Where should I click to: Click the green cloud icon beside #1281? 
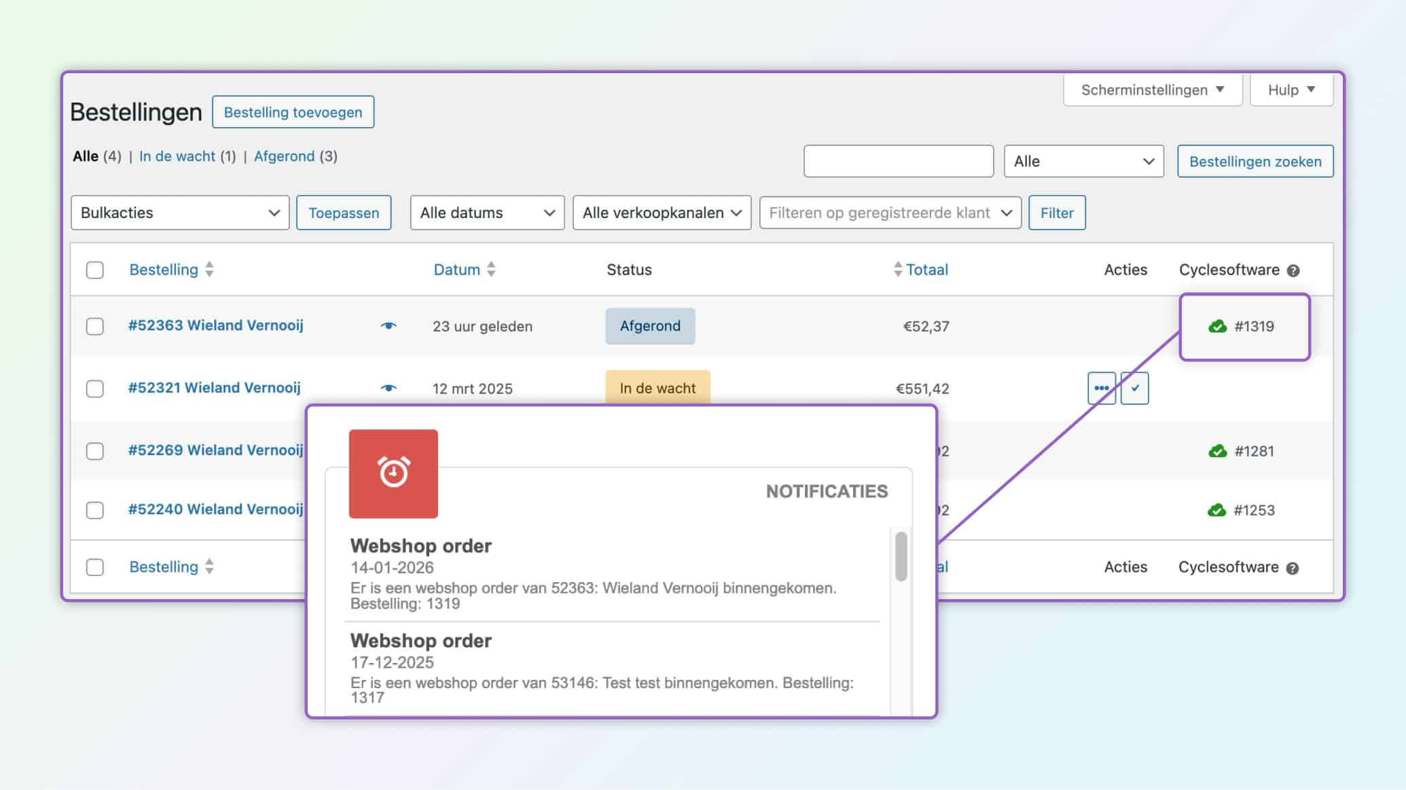(x=1217, y=451)
